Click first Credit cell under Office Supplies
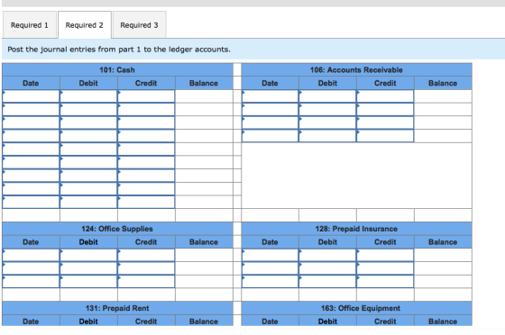 146,255
